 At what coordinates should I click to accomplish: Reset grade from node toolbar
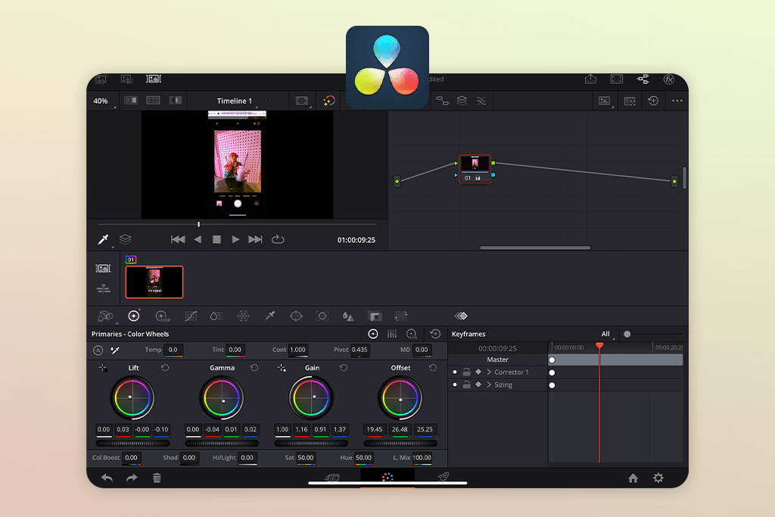coord(653,101)
